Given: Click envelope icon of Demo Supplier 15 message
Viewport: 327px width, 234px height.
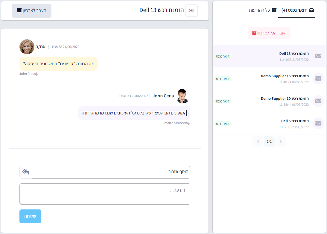Looking at the screenshot, I should pos(318,78).
